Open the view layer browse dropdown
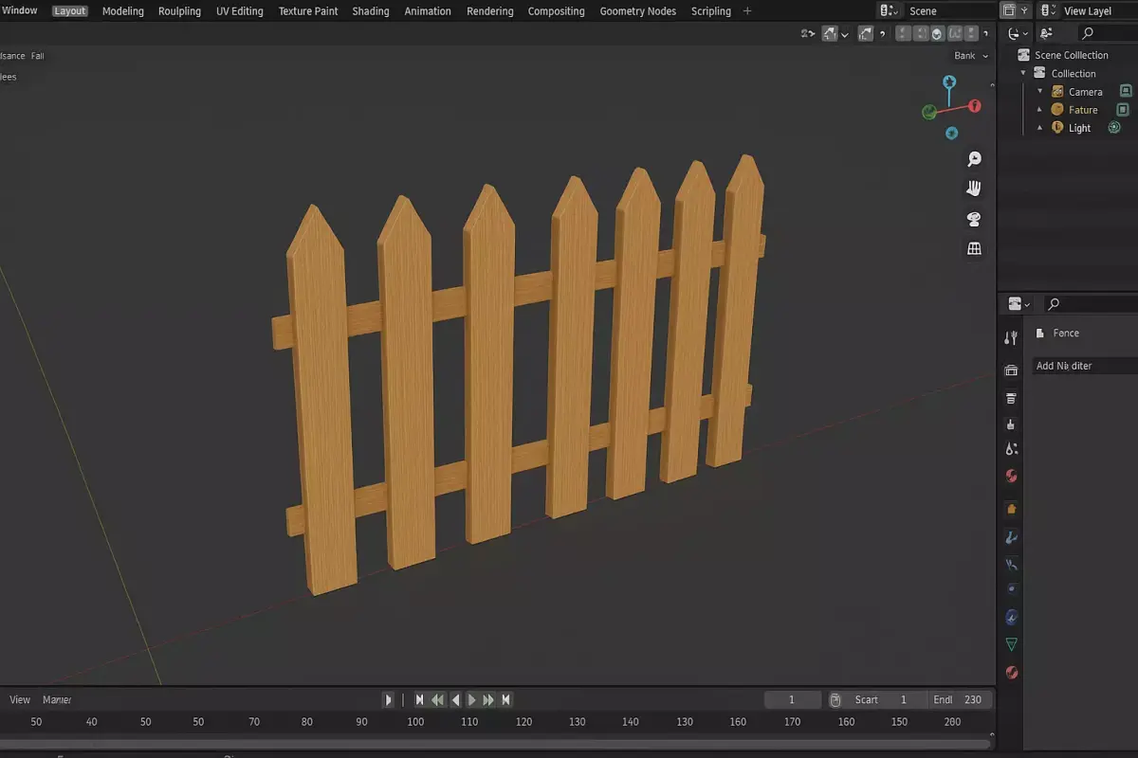 point(1048,11)
